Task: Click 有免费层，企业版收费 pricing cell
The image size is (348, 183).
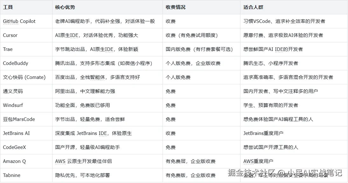Action: point(191,161)
